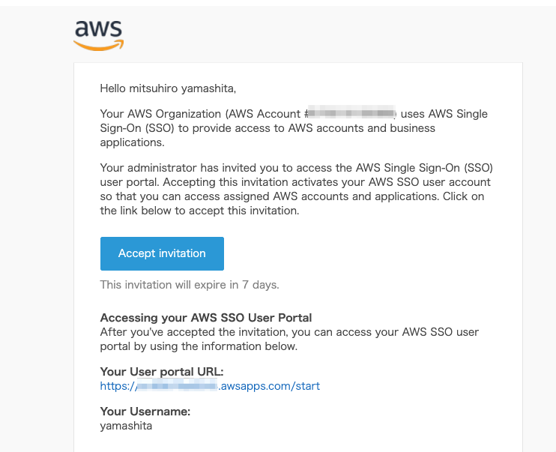Click "Sign-On (SSO) to provide access" line
556x452 pixels.
coord(268,128)
